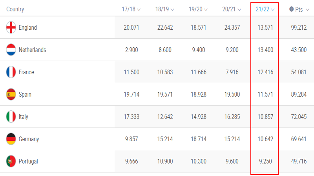Screen dimensions: 314x176
Task: Click the Germany flag icon
Action: (11, 139)
